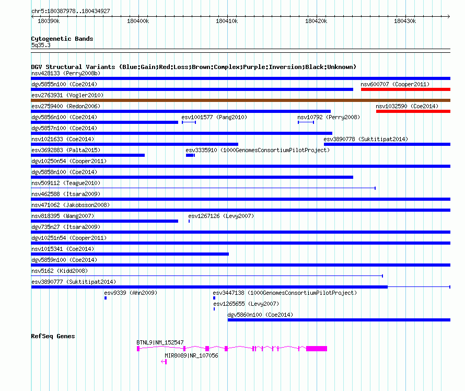Select dgv5857n100 (Coe2014) label

click(64, 128)
